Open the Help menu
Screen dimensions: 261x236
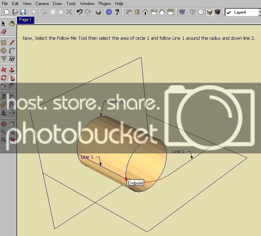coord(119,4)
